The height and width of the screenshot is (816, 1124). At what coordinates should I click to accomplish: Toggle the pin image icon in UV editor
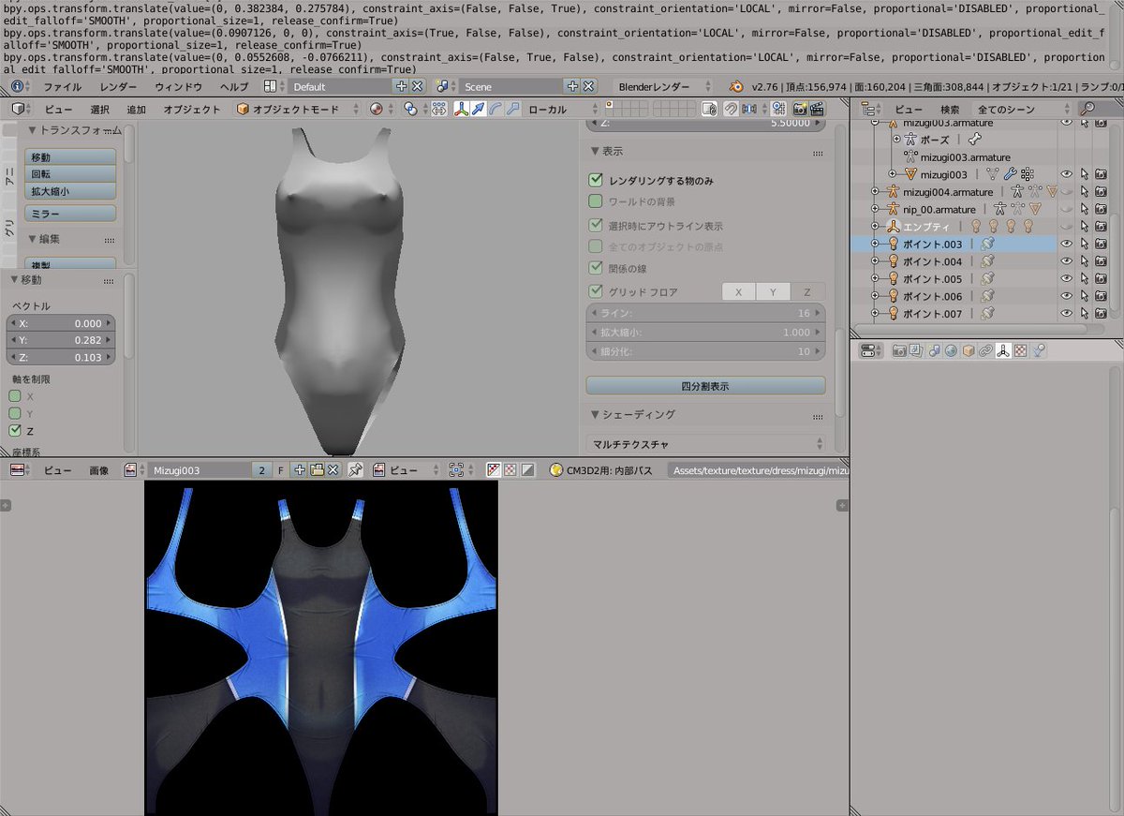[355, 470]
